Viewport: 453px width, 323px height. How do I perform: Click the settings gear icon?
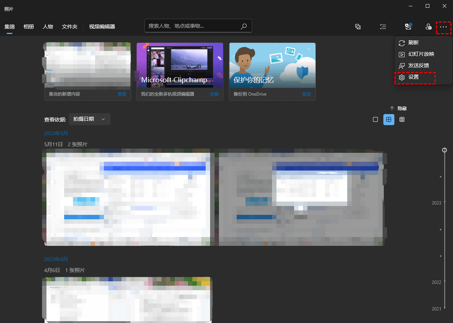tap(402, 77)
